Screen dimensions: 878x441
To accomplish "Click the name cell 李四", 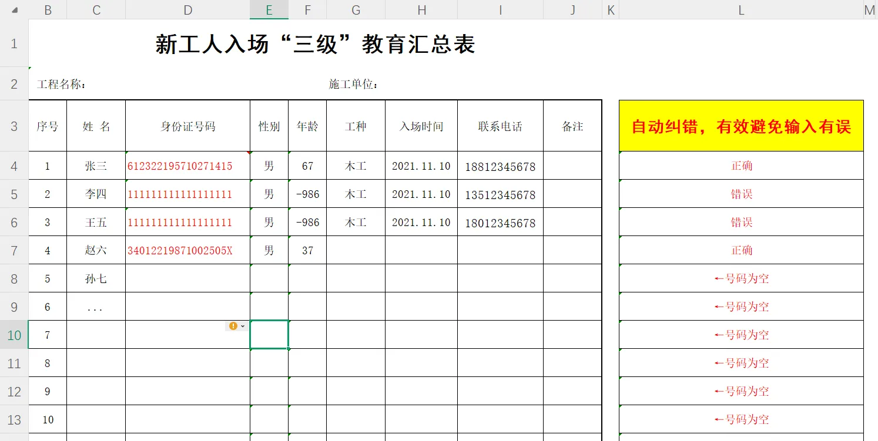I will tap(96, 194).
